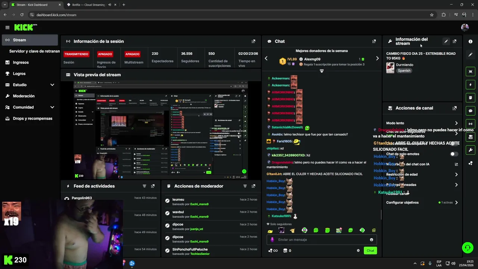Open the account avatar menu

click(465, 27)
